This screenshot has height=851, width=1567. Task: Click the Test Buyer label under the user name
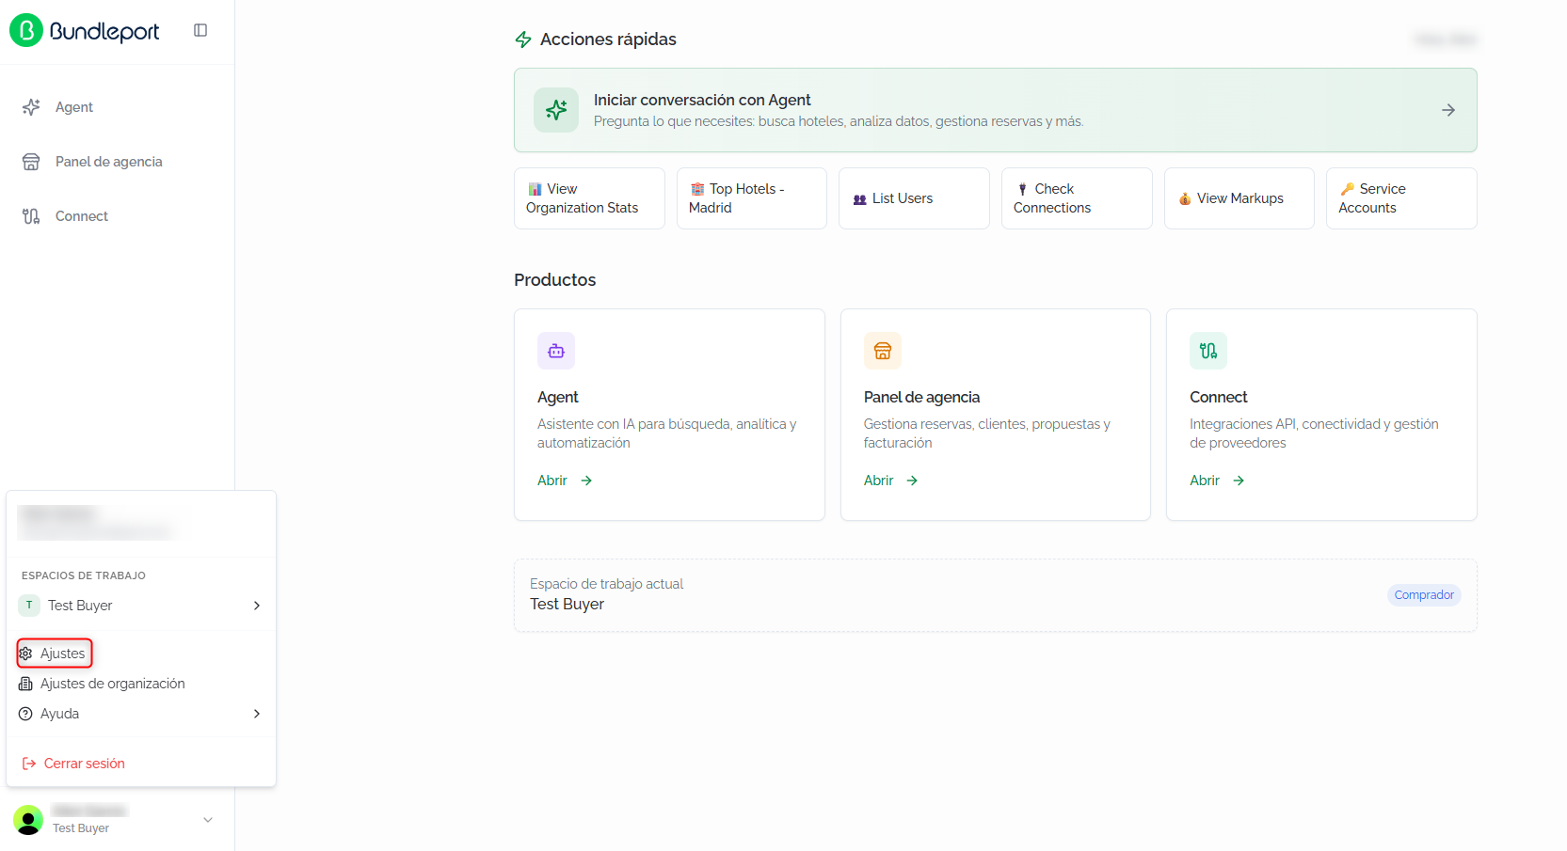(x=81, y=828)
